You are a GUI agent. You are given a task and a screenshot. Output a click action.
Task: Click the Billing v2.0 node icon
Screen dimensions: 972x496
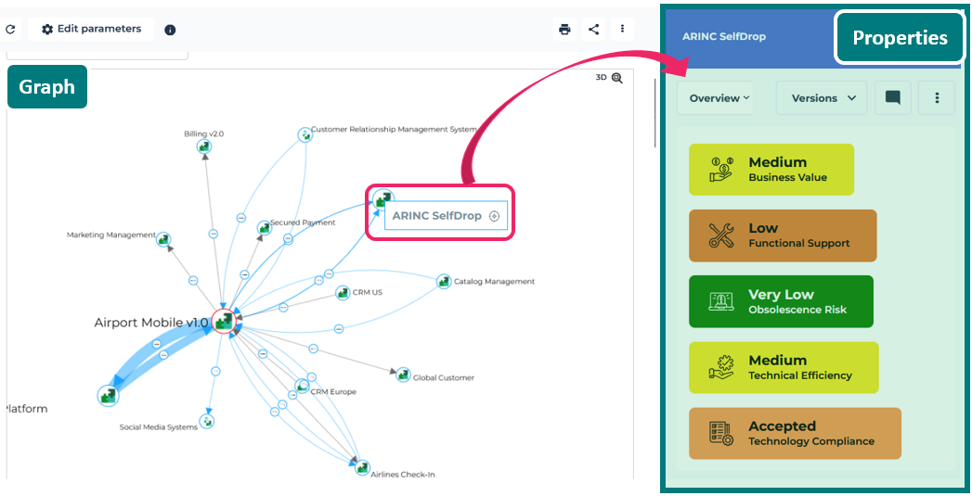tap(205, 146)
